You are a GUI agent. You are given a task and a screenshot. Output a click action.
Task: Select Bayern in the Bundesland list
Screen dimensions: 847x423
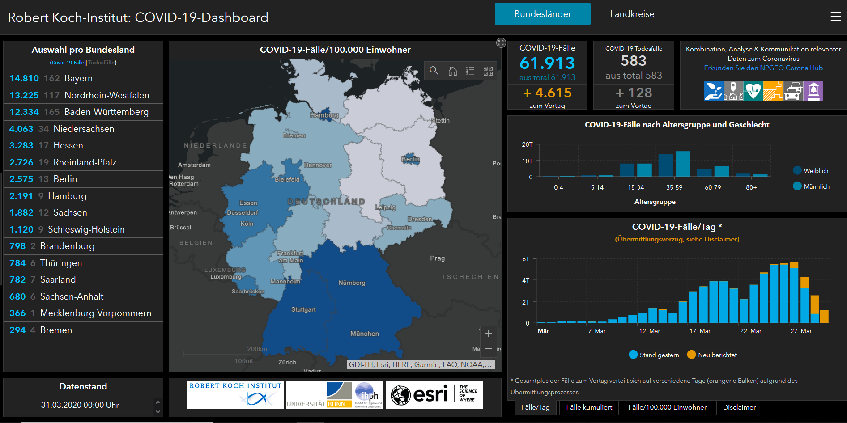pyautogui.click(x=83, y=78)
